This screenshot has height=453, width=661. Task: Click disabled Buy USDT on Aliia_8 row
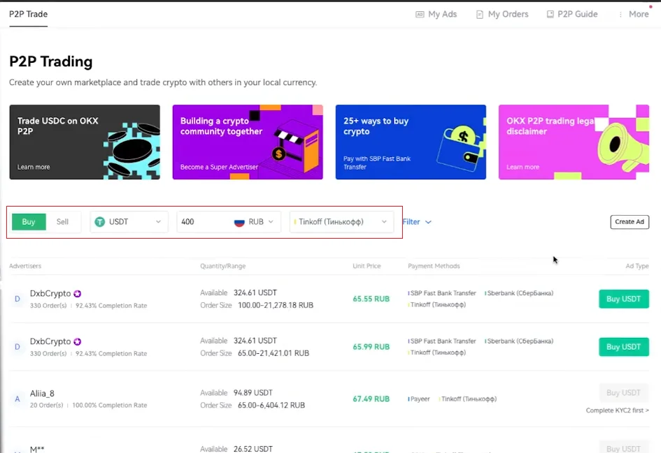[x=623, y=393]
